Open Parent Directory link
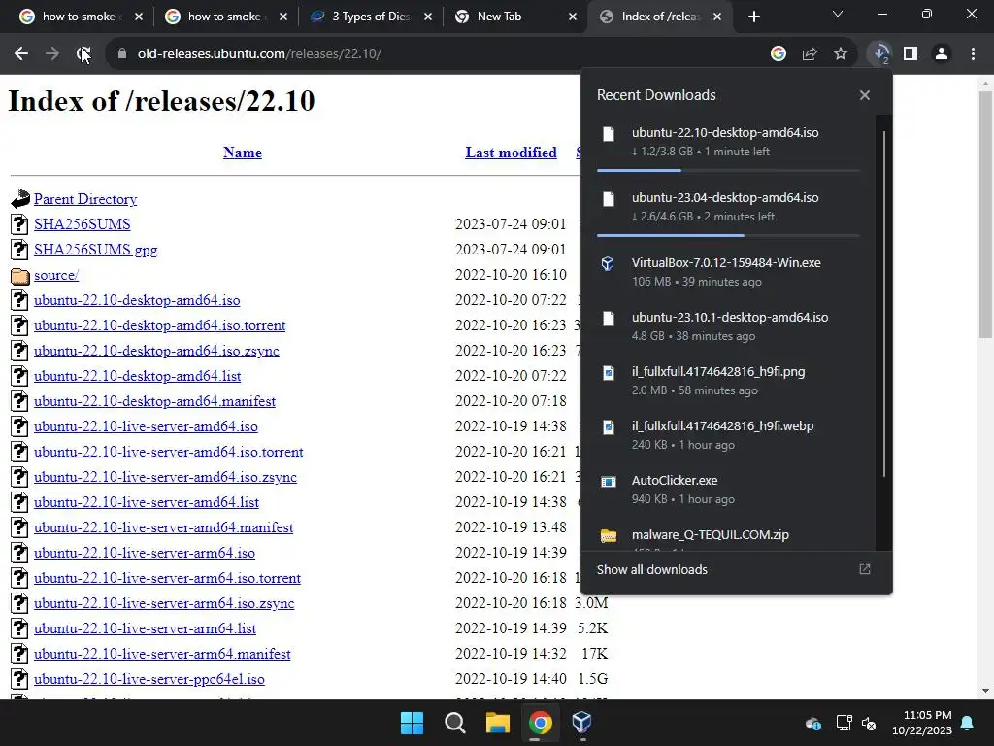Viewport: 994px width, 746px height. click(x=85, y=199)
